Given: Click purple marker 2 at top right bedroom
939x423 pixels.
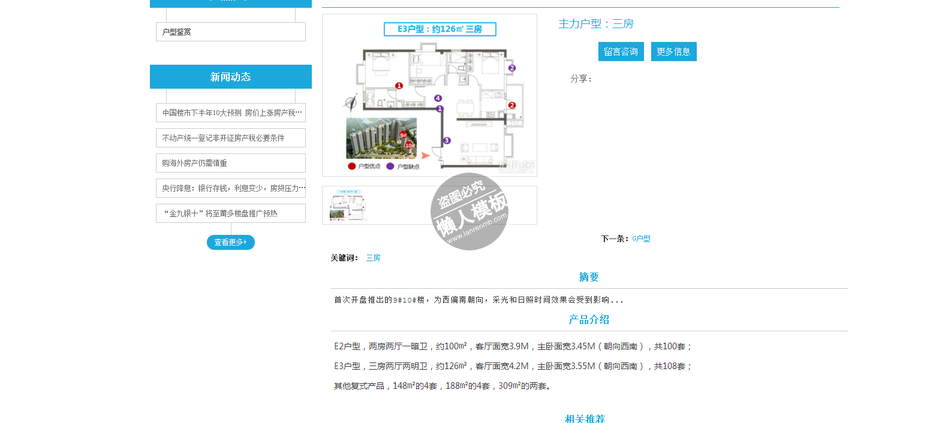Looking at the screenshot, I should pos(511,68).
